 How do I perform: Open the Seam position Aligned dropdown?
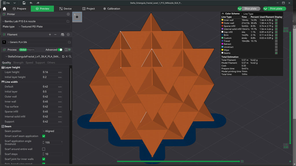[52, 131]
